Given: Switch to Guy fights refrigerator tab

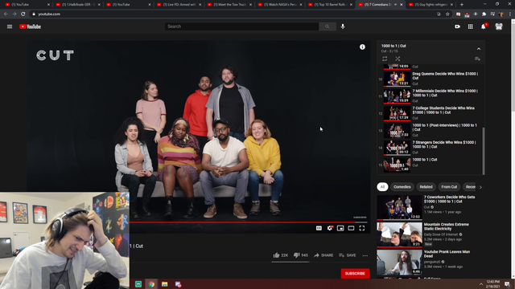Looking at the screenshot, I should (x=431, y=5).
